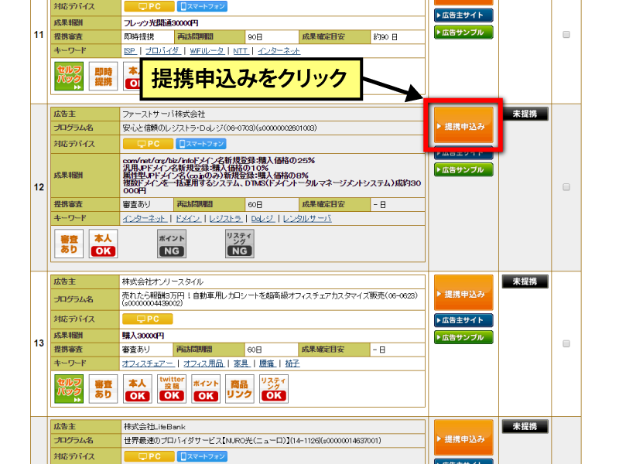The image size is (619, 464).
Task: Click the 即時提携 icon in row 11
Action: [104, 77]
